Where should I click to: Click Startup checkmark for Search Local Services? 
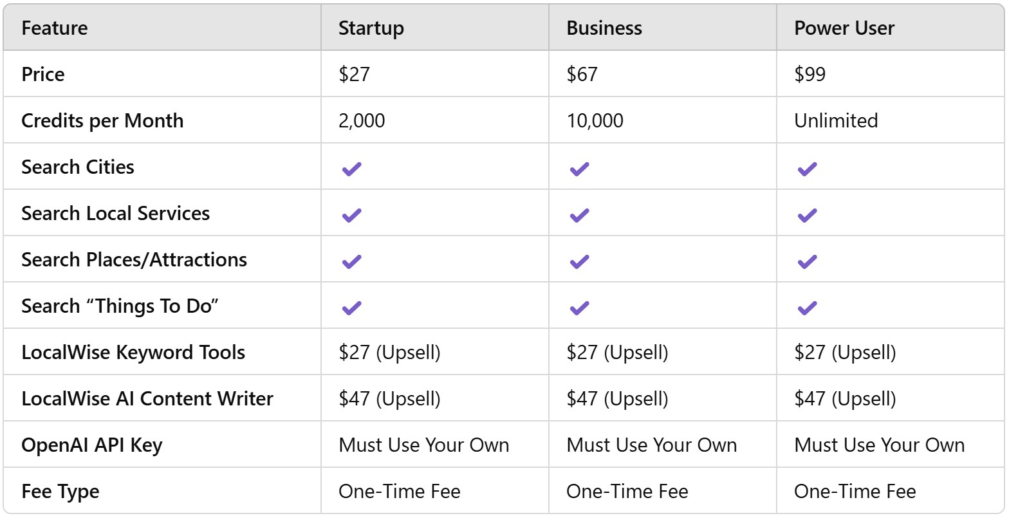(x=351, y=215)
